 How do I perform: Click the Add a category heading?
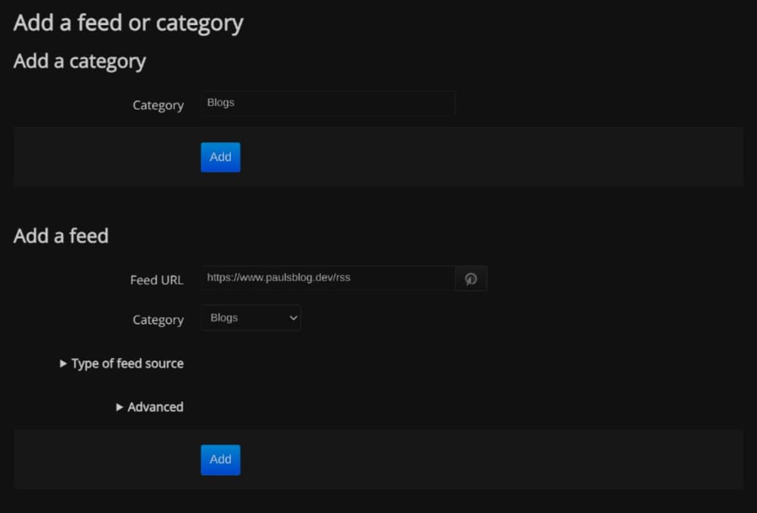pyautogui.click(x=79, y=61)
